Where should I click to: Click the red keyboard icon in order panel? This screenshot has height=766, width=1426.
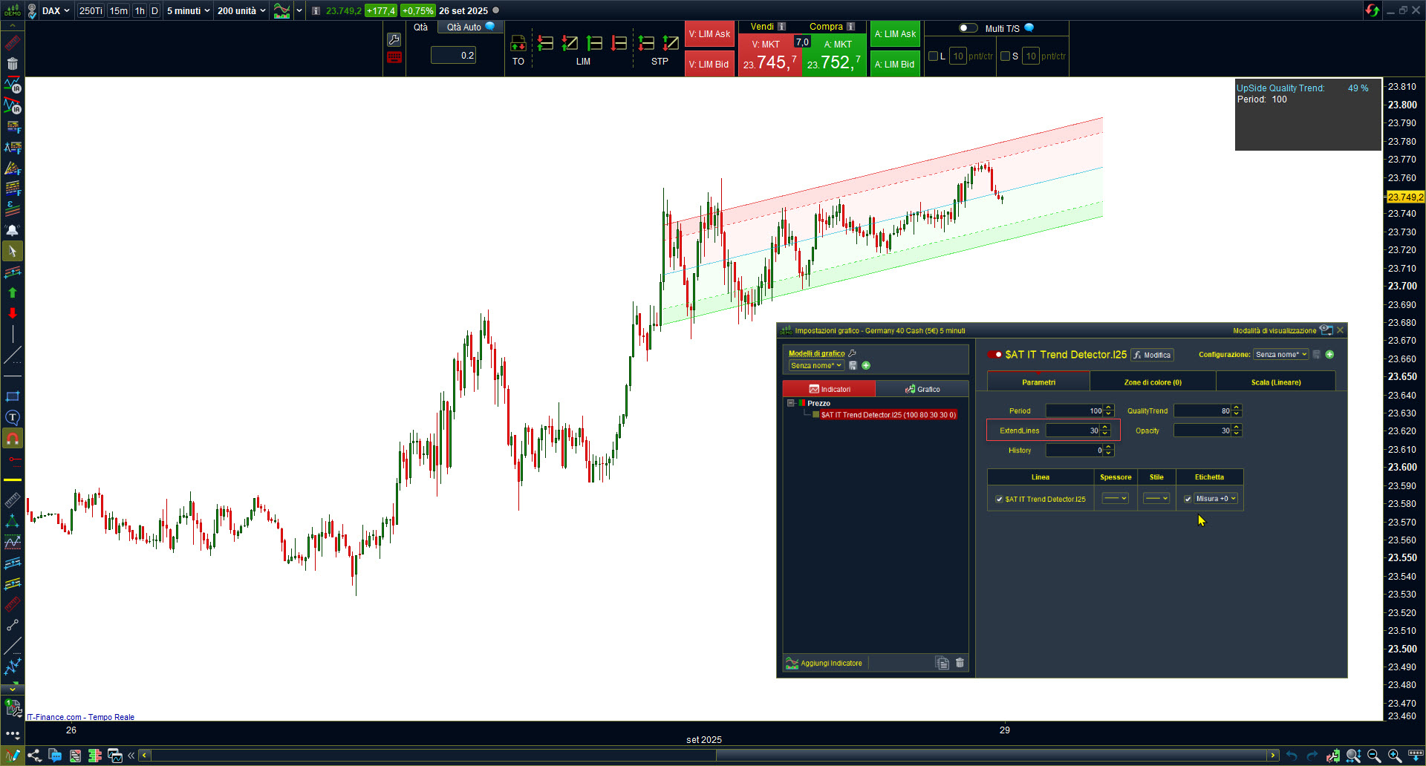pyautogui.click(x=394, y=58)
